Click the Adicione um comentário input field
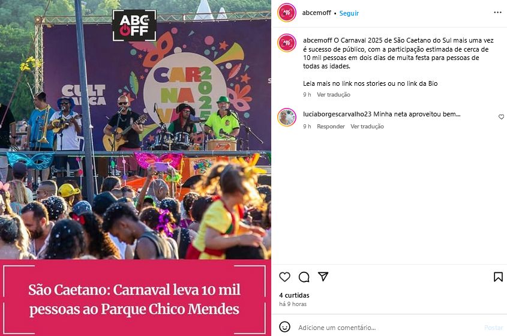The width and height of the screenshot is (507, 336). tap(388, 328)
